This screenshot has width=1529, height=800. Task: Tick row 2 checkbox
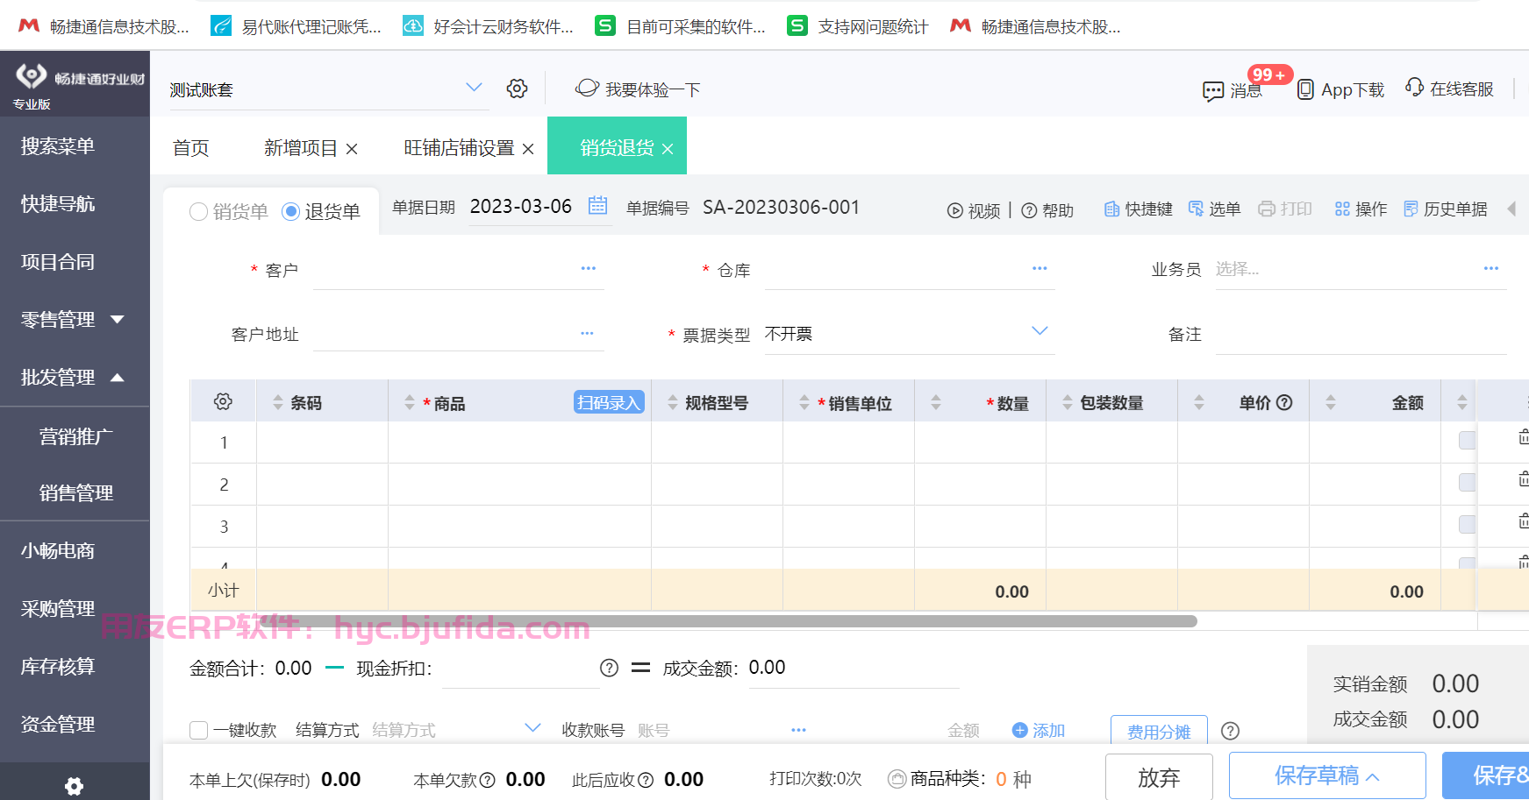[1467, 482]
